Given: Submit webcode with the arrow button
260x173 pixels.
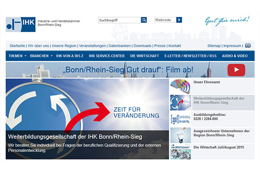Looking at the screenshot, I should point(179,20).
